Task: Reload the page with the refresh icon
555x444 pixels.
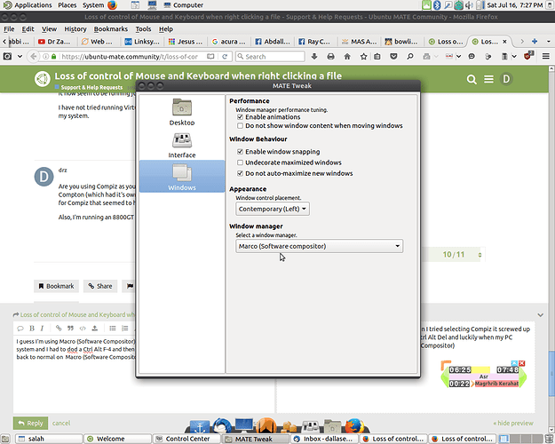Action: [225, 56]
